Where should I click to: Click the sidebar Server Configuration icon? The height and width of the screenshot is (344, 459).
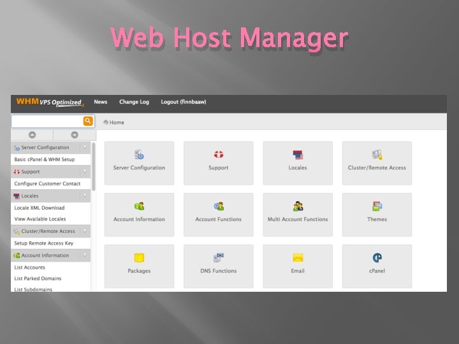point(17,148)
